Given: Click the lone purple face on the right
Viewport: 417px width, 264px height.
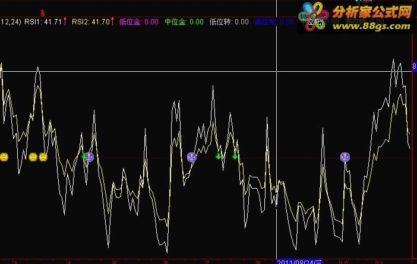Looking at the screenshot, I should (345, 157).
